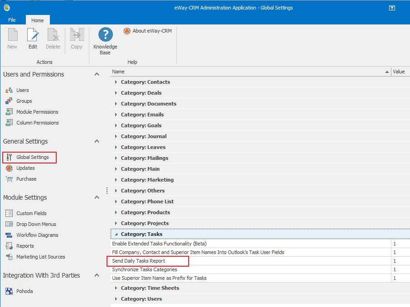Expand Category: Projects group
Screen dimensions: 410x307
pos(116,223)
